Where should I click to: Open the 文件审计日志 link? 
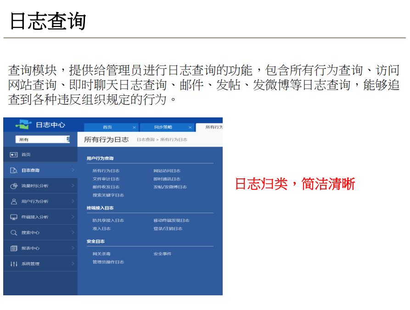(106, 179)
